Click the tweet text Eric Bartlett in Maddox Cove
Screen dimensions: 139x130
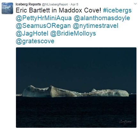[58, 11]
